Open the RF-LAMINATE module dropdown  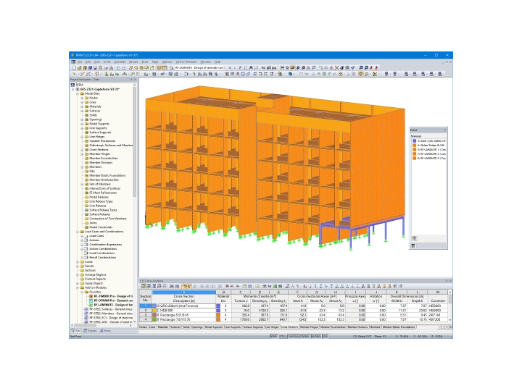click(225, 67)
